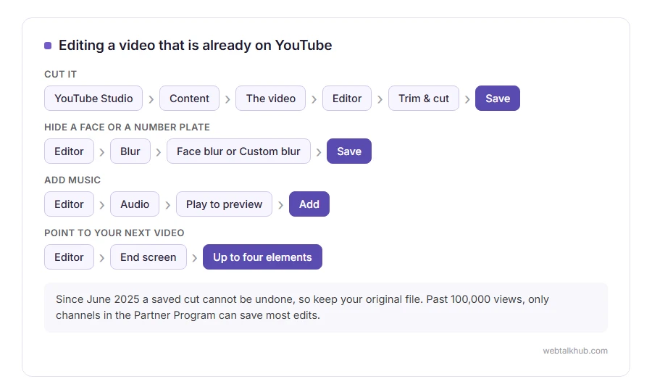This screenshot has height=392, width=652.
Task: Click the purple Add chip
Action: pos(309,204)
